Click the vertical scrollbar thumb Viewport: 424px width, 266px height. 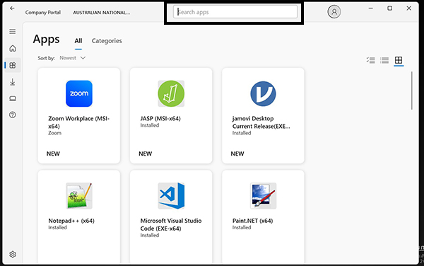411,91
